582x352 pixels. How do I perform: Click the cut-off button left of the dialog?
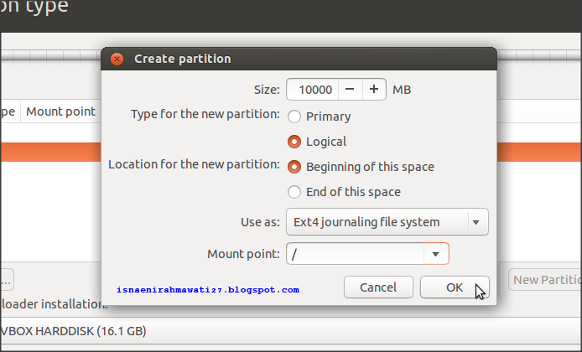[x=5, y=280]
